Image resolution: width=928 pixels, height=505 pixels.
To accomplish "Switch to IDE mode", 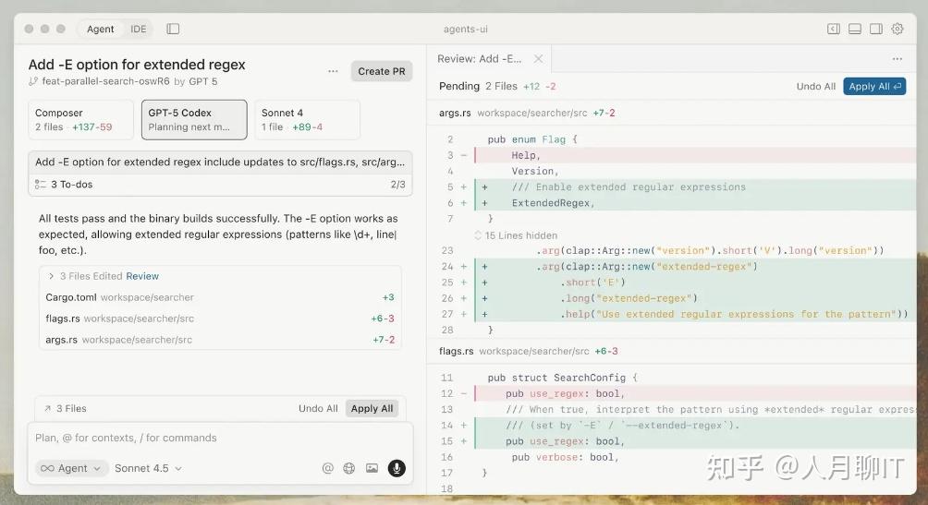I will point(138,29).
